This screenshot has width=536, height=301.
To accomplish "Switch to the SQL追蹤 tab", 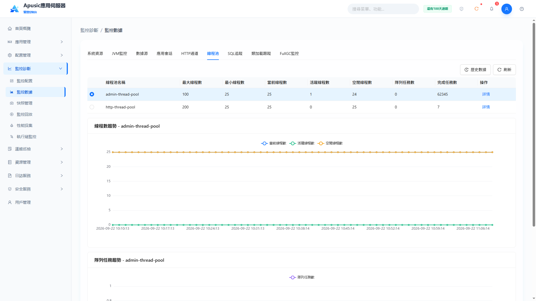I will (235, 54).
